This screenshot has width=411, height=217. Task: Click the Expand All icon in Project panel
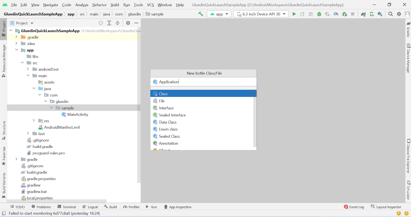point(109,23)
